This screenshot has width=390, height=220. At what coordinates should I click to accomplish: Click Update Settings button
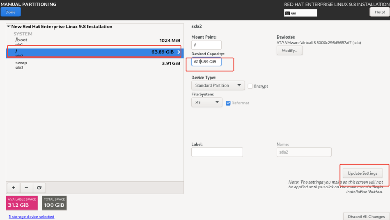click(363, 173)
